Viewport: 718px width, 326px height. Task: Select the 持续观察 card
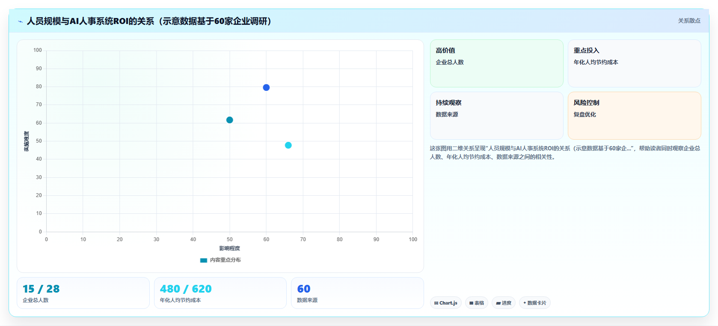coord(497,116)
